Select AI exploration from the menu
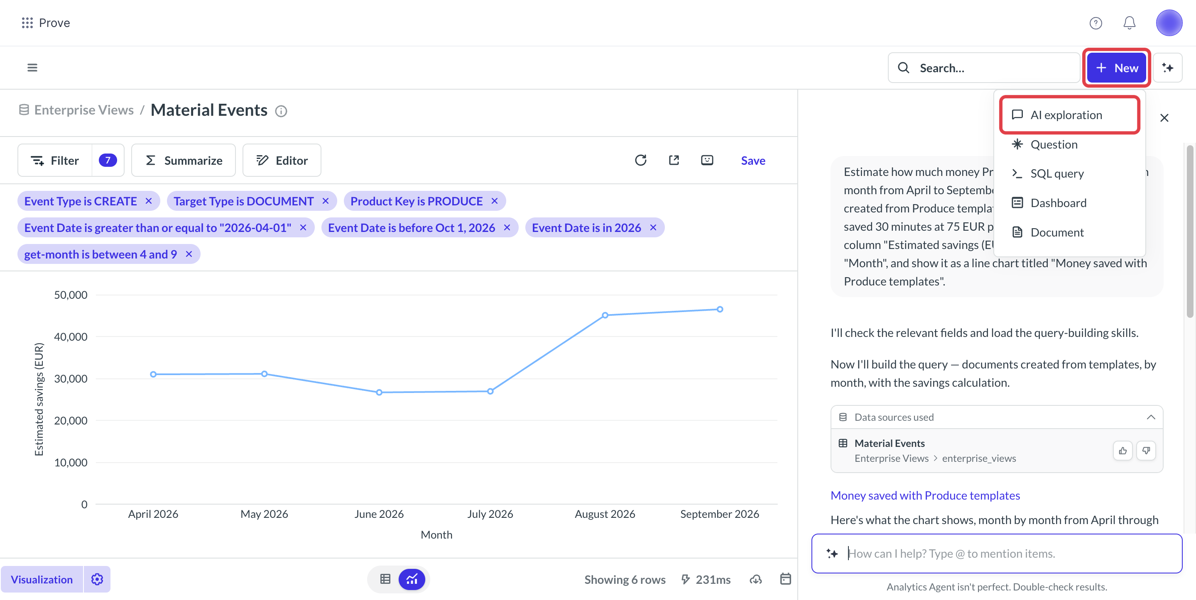The width and height of the screenshot is (1196, 600). click(1069, 115)
